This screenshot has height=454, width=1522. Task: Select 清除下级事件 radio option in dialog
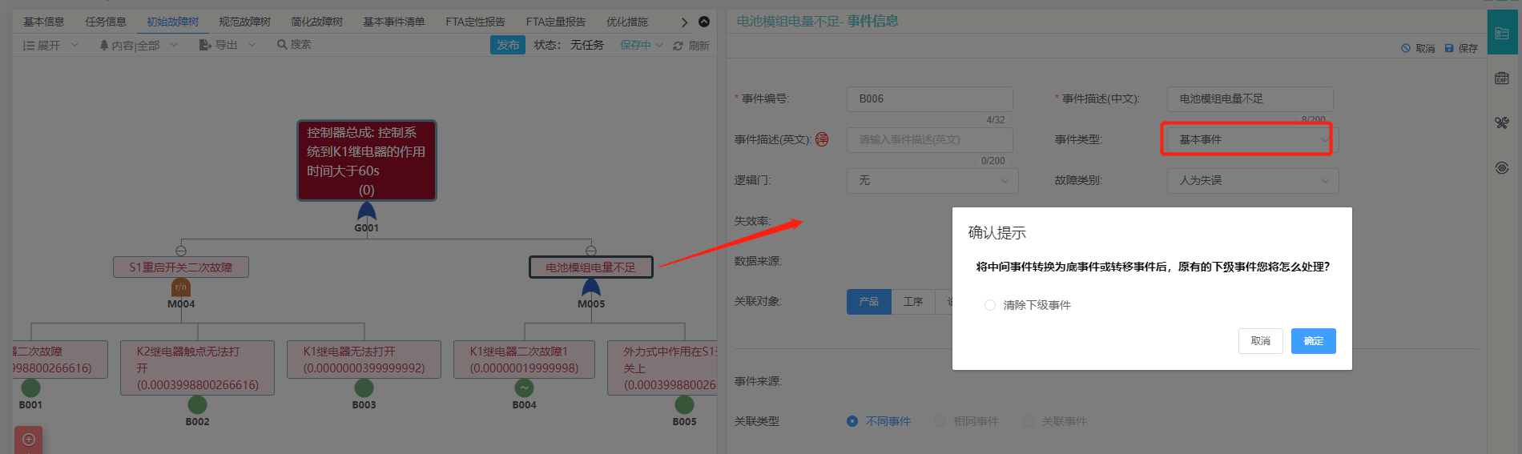point(990,305)
